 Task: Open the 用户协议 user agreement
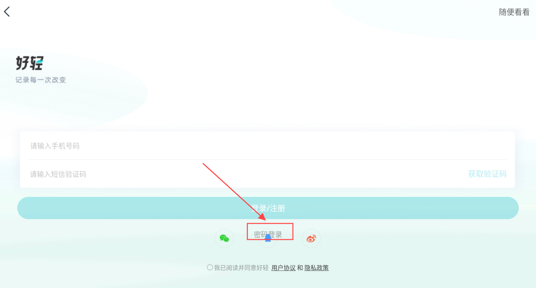[x=283, y=268]
